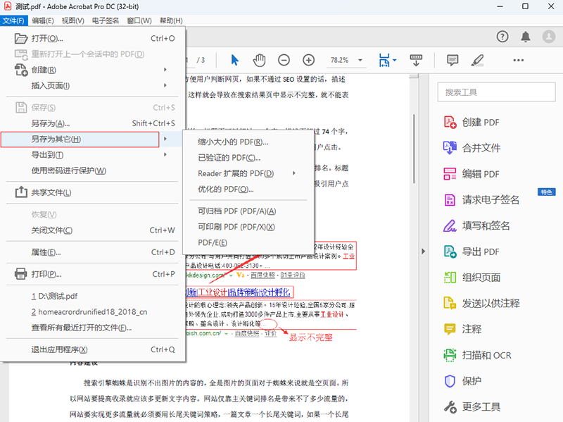Screen dimensions: 563x422
Task: Open more tools ellipsis menu
Action: (x=518, y=60)
